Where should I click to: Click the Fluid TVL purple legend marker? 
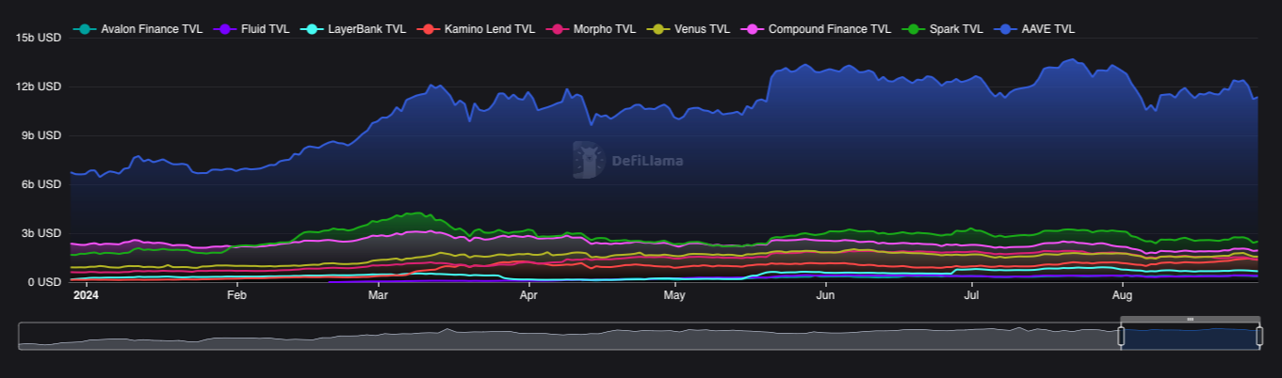point(224,29)
